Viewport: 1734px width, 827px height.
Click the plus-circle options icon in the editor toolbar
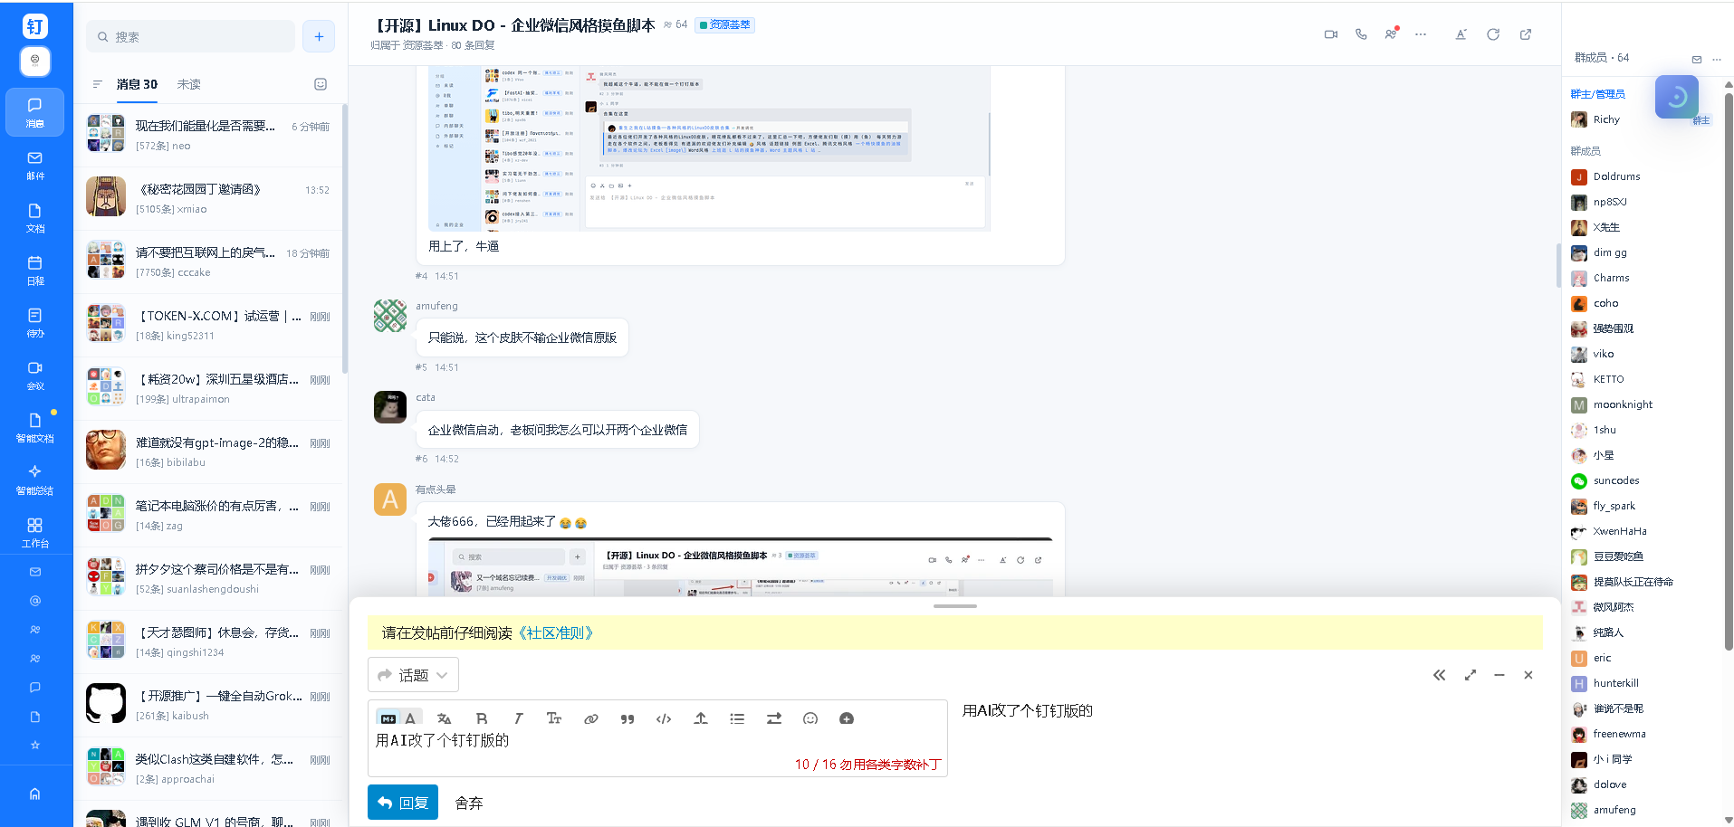point(847,718)
